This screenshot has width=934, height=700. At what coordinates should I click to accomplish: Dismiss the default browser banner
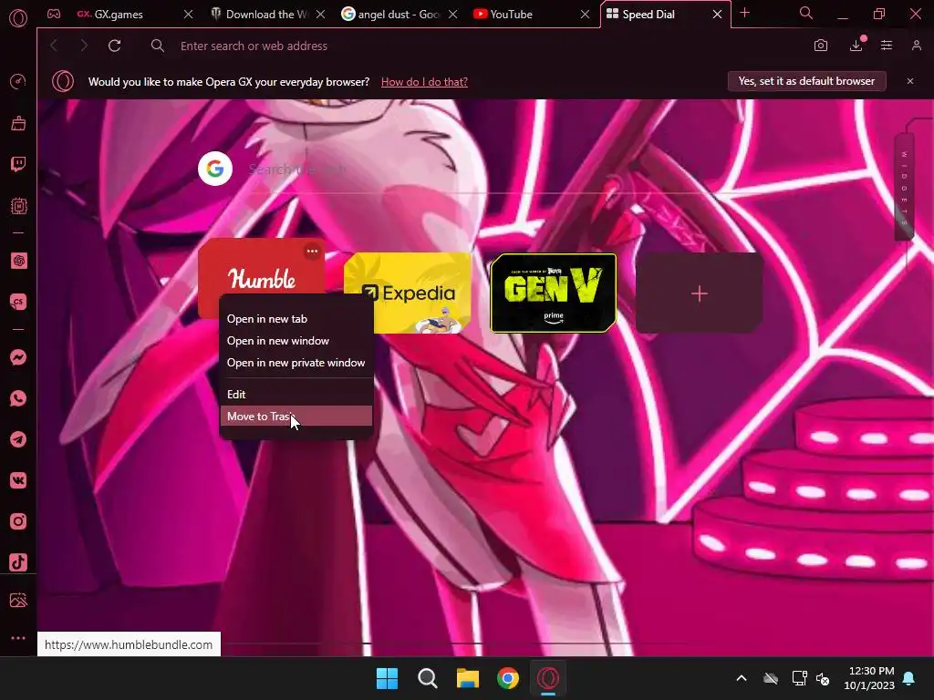coord(910,81)
